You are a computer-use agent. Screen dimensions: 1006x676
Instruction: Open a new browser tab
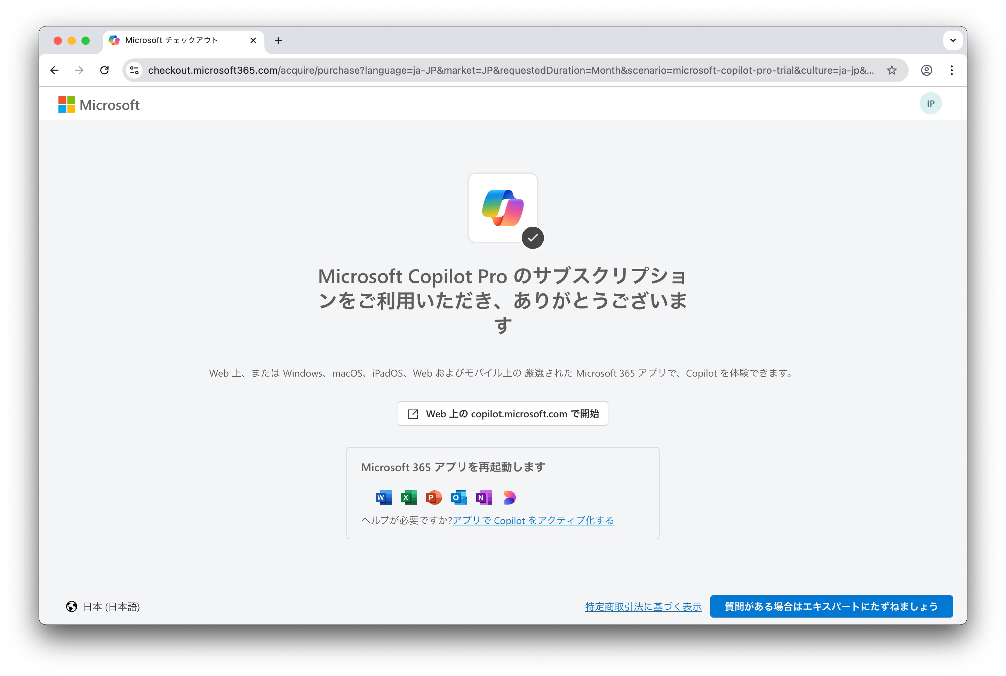click(278, 41)
